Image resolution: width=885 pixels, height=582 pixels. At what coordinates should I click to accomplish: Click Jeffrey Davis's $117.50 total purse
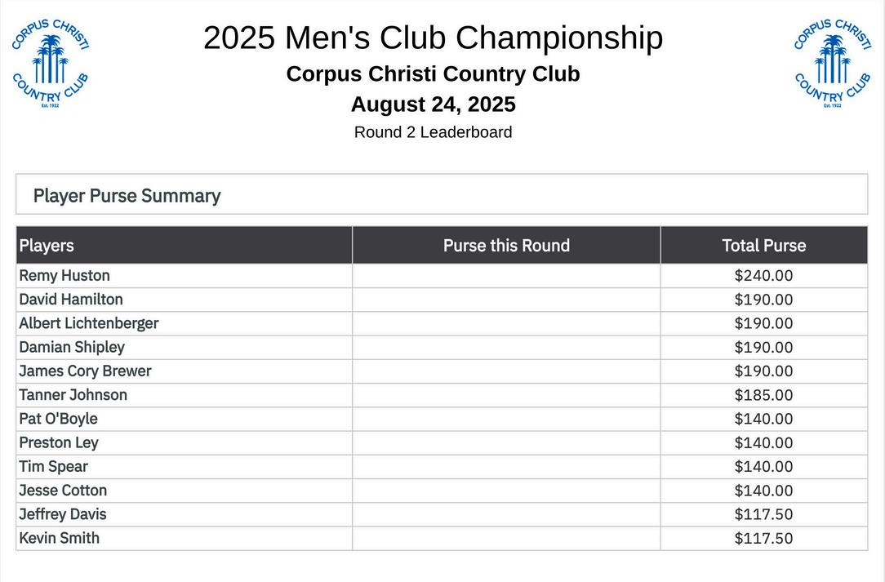click(x=763, y=514)
